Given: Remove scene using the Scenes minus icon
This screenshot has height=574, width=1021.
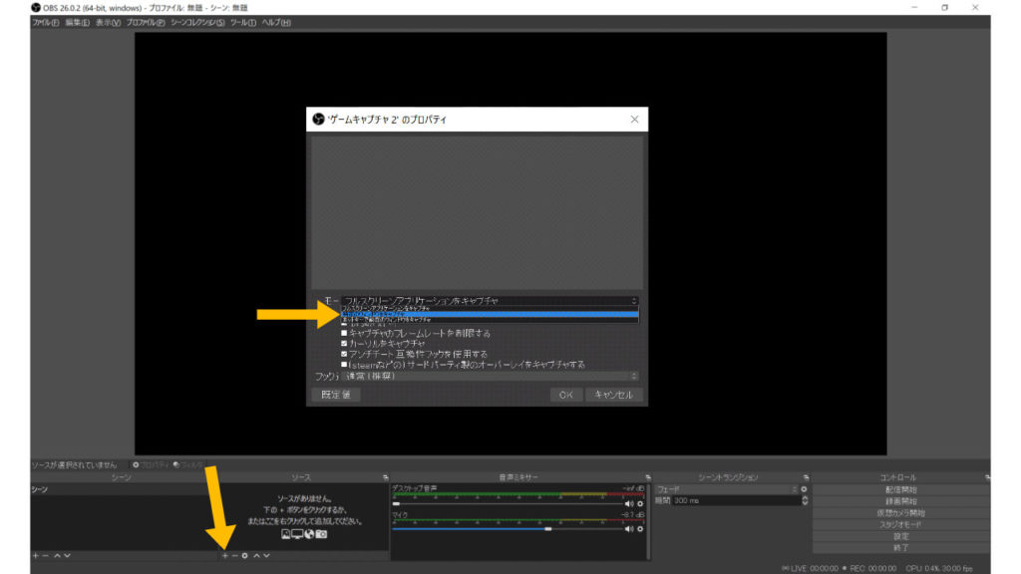Looking at the screenshot, I should (46, 556).
